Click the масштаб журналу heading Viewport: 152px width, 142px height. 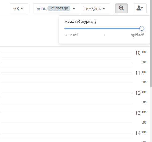point(81,22)
